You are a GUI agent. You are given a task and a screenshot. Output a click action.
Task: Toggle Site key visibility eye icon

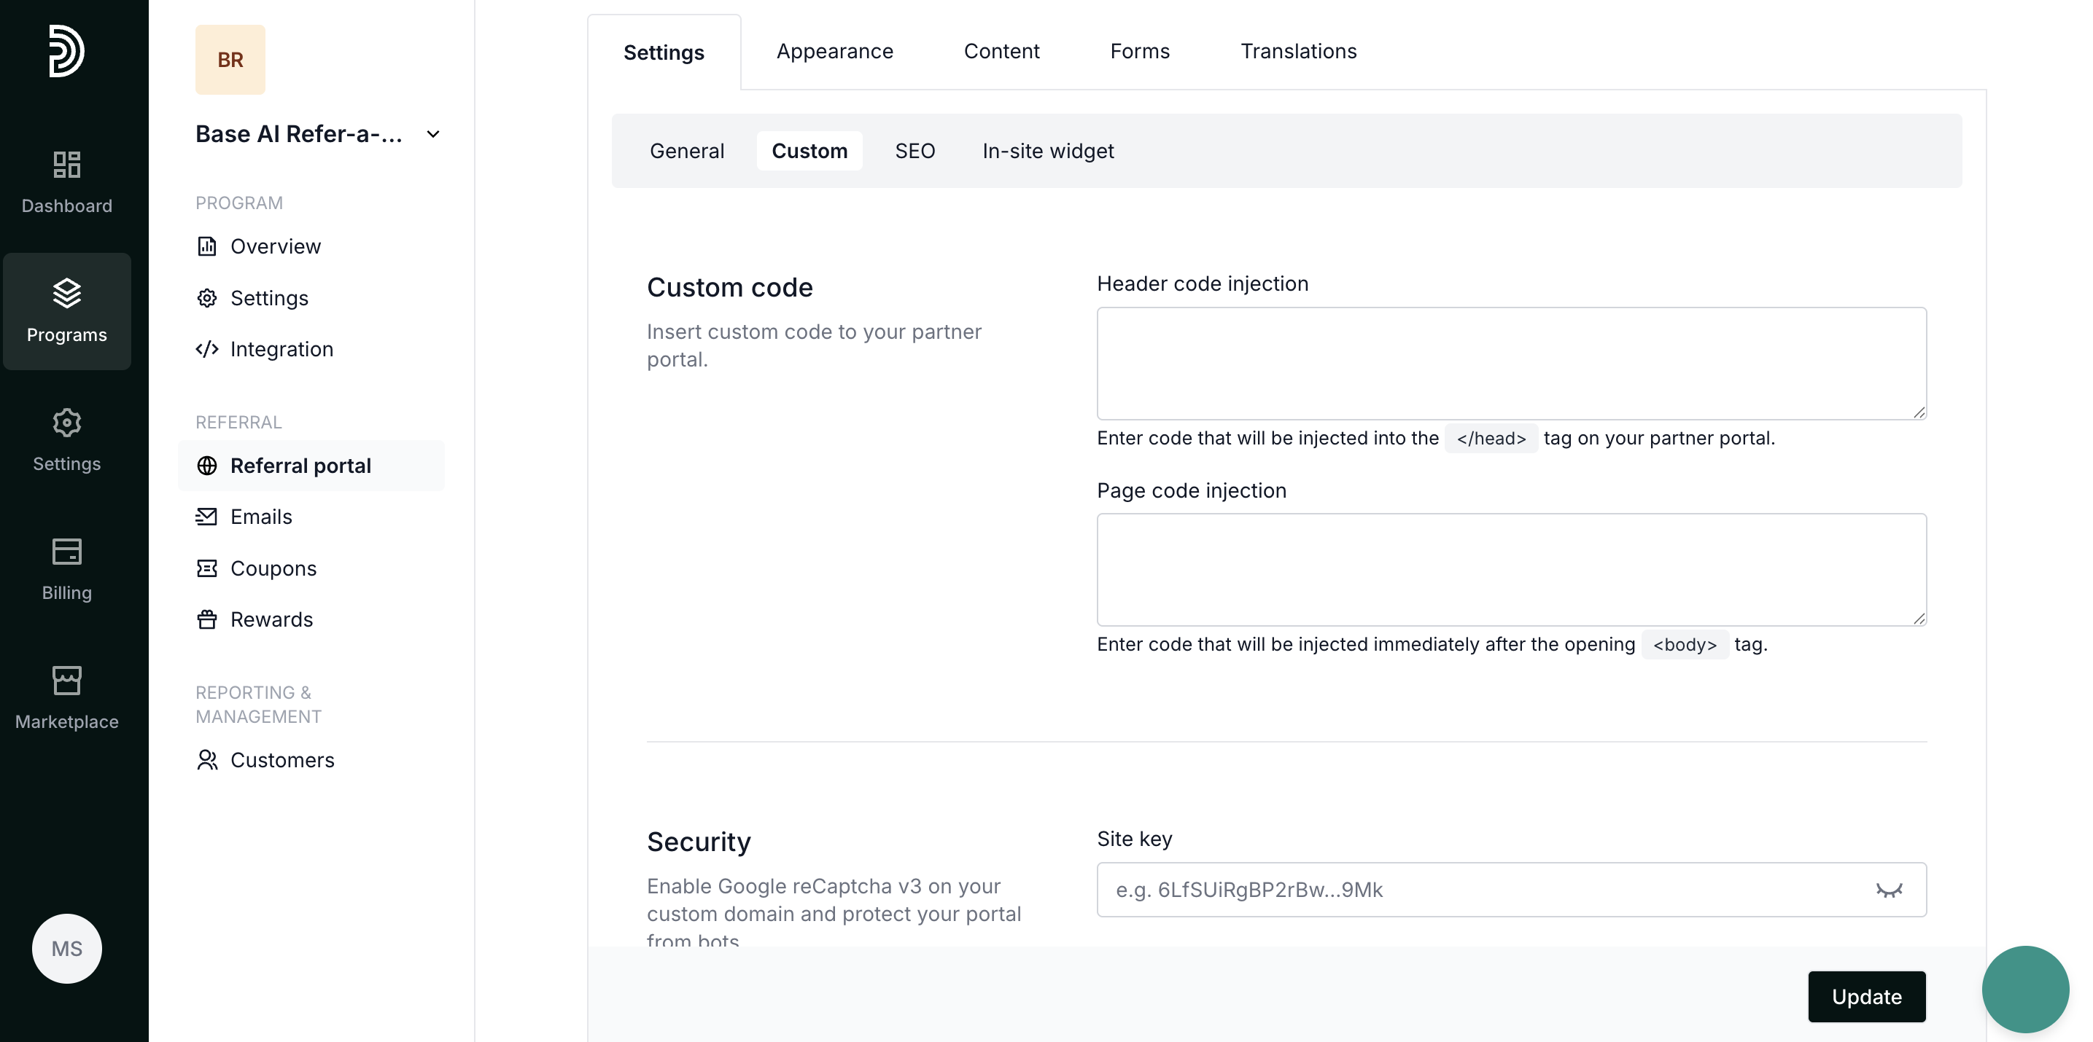pos(1889,890)
